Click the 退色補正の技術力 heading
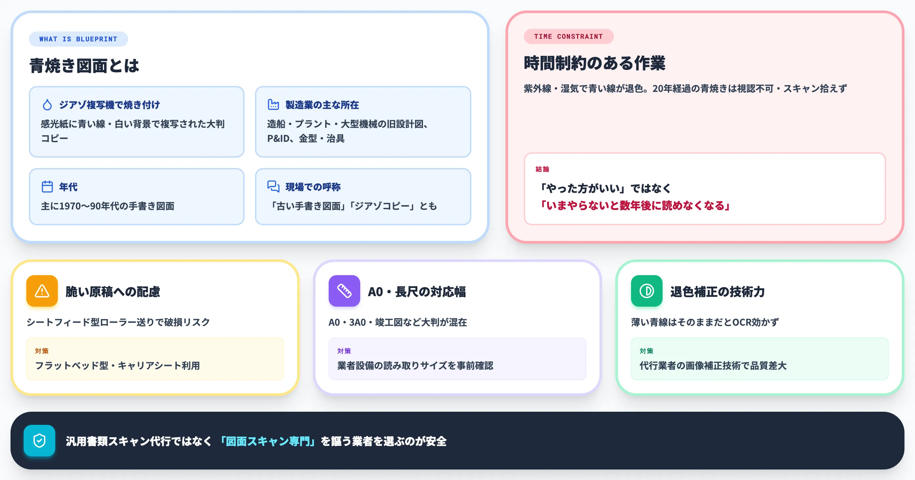 [717, 292]
